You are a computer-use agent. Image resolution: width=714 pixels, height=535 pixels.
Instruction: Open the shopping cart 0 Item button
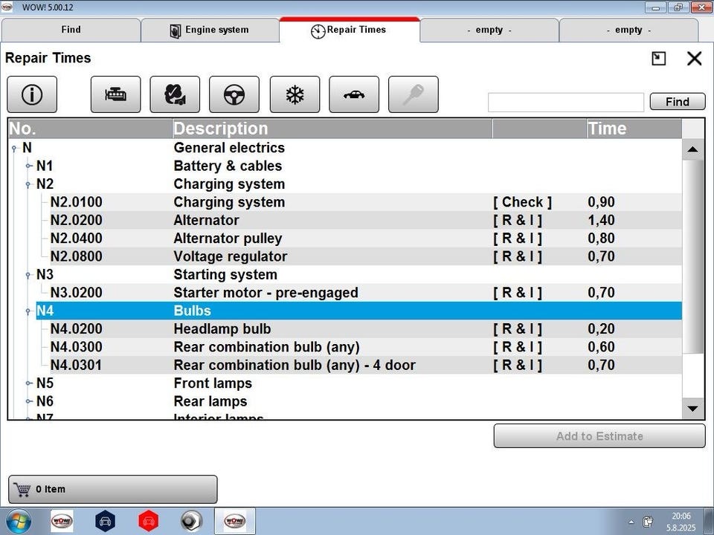[113, 490]
